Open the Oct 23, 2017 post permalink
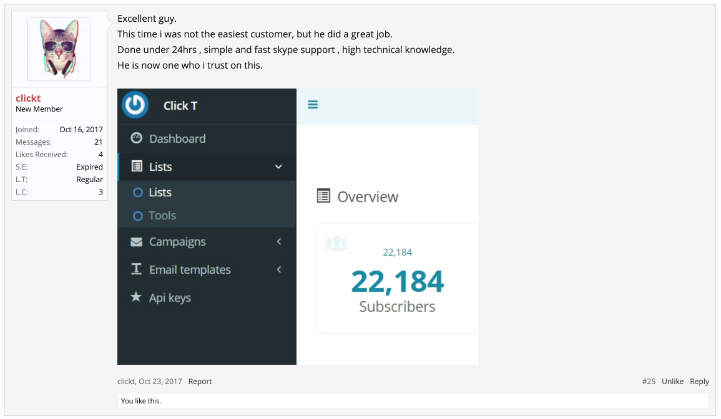 tap(160, 382)
